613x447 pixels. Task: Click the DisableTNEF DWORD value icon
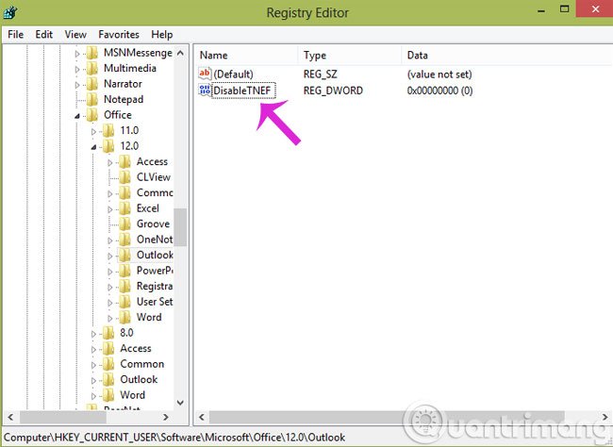pyautogui.click(x=205, y=90)
